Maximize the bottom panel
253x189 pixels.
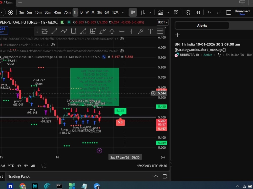(165, 176)
